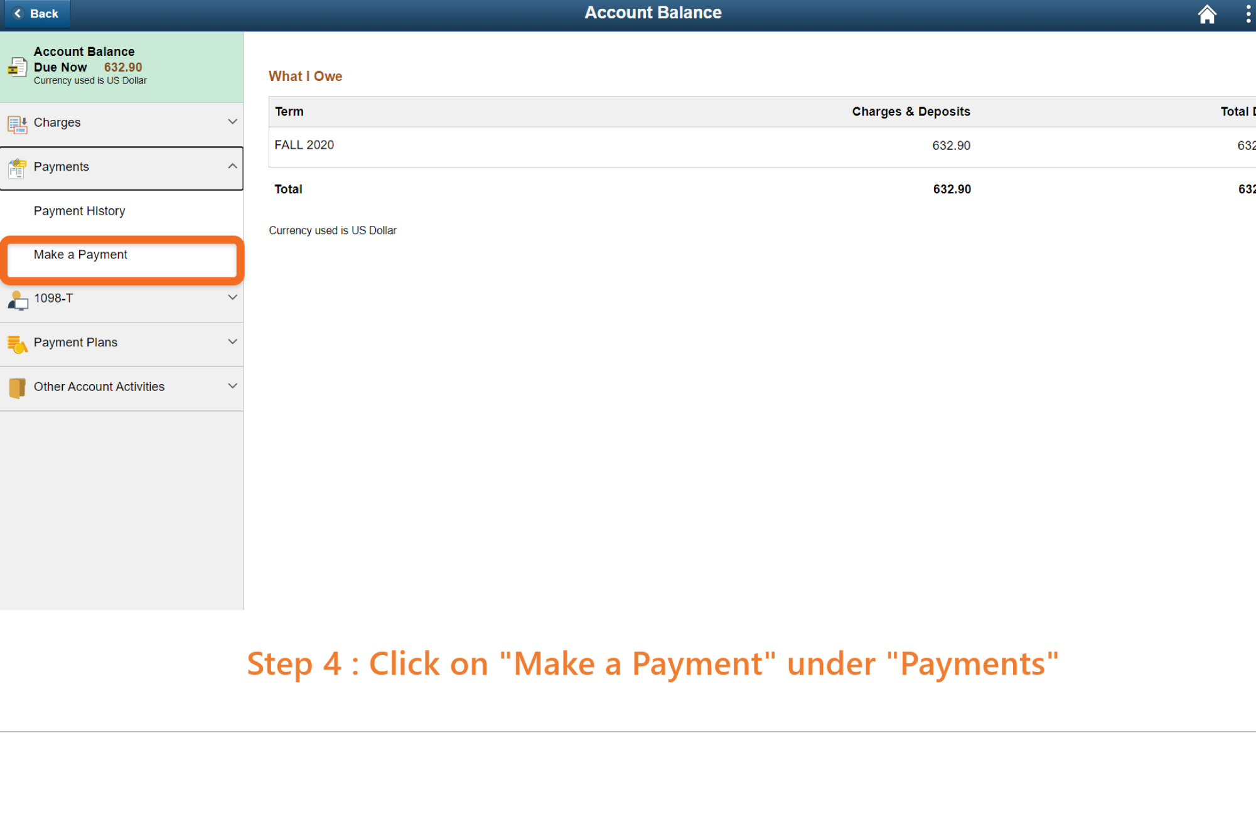The width and height of the screenshot is (1256, 834).
Task: Click the Payments section icon
Action: pos(17,168)
